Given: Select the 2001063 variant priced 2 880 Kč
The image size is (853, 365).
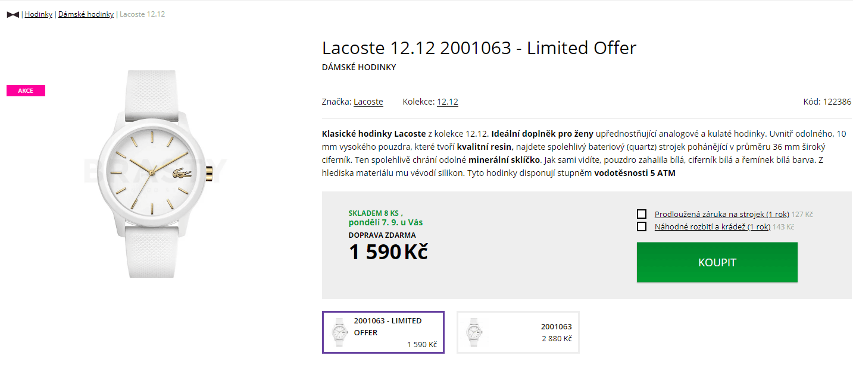Looking at the screenshot, I should point(517,332).
